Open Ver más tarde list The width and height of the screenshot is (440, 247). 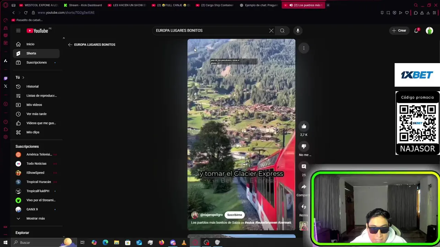tap(36, 114)
